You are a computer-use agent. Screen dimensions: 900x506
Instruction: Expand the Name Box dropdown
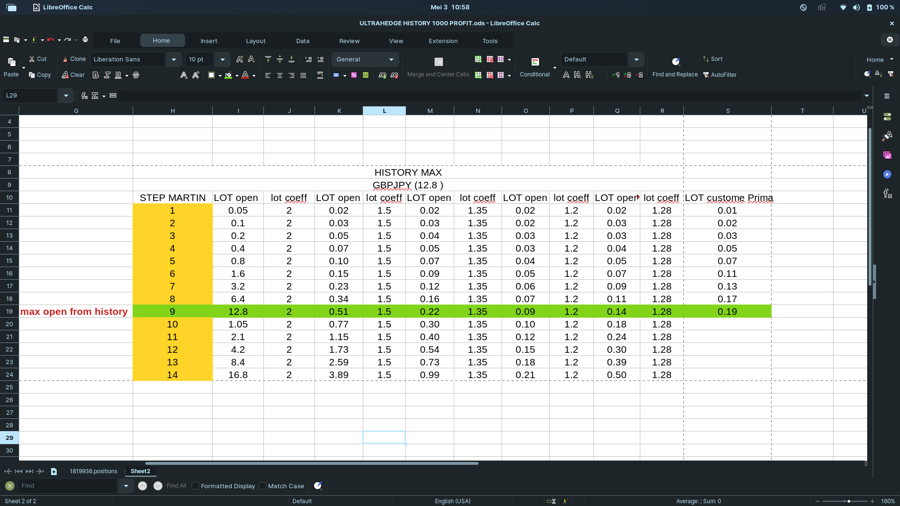coord(66,96)
